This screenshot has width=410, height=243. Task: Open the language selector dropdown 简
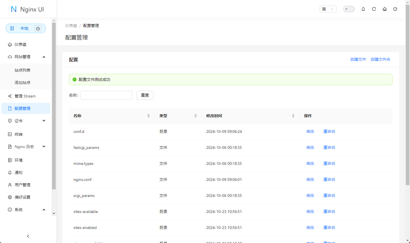click(328, 9)
